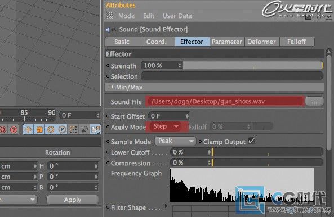
Task: Click the Compression slider bar
Action: tap(268, 163)
